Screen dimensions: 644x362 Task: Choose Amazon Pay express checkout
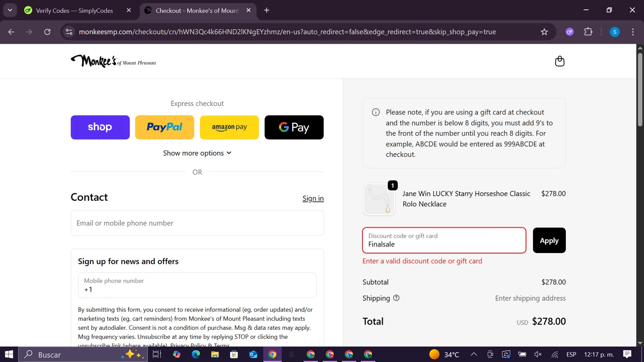229,127
